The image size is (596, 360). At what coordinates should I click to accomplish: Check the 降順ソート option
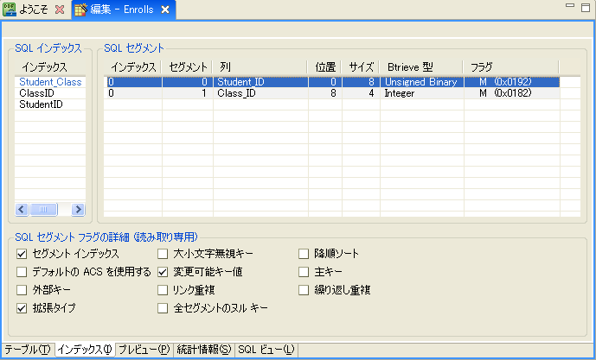pyautogui.click(x=304, y=254)
